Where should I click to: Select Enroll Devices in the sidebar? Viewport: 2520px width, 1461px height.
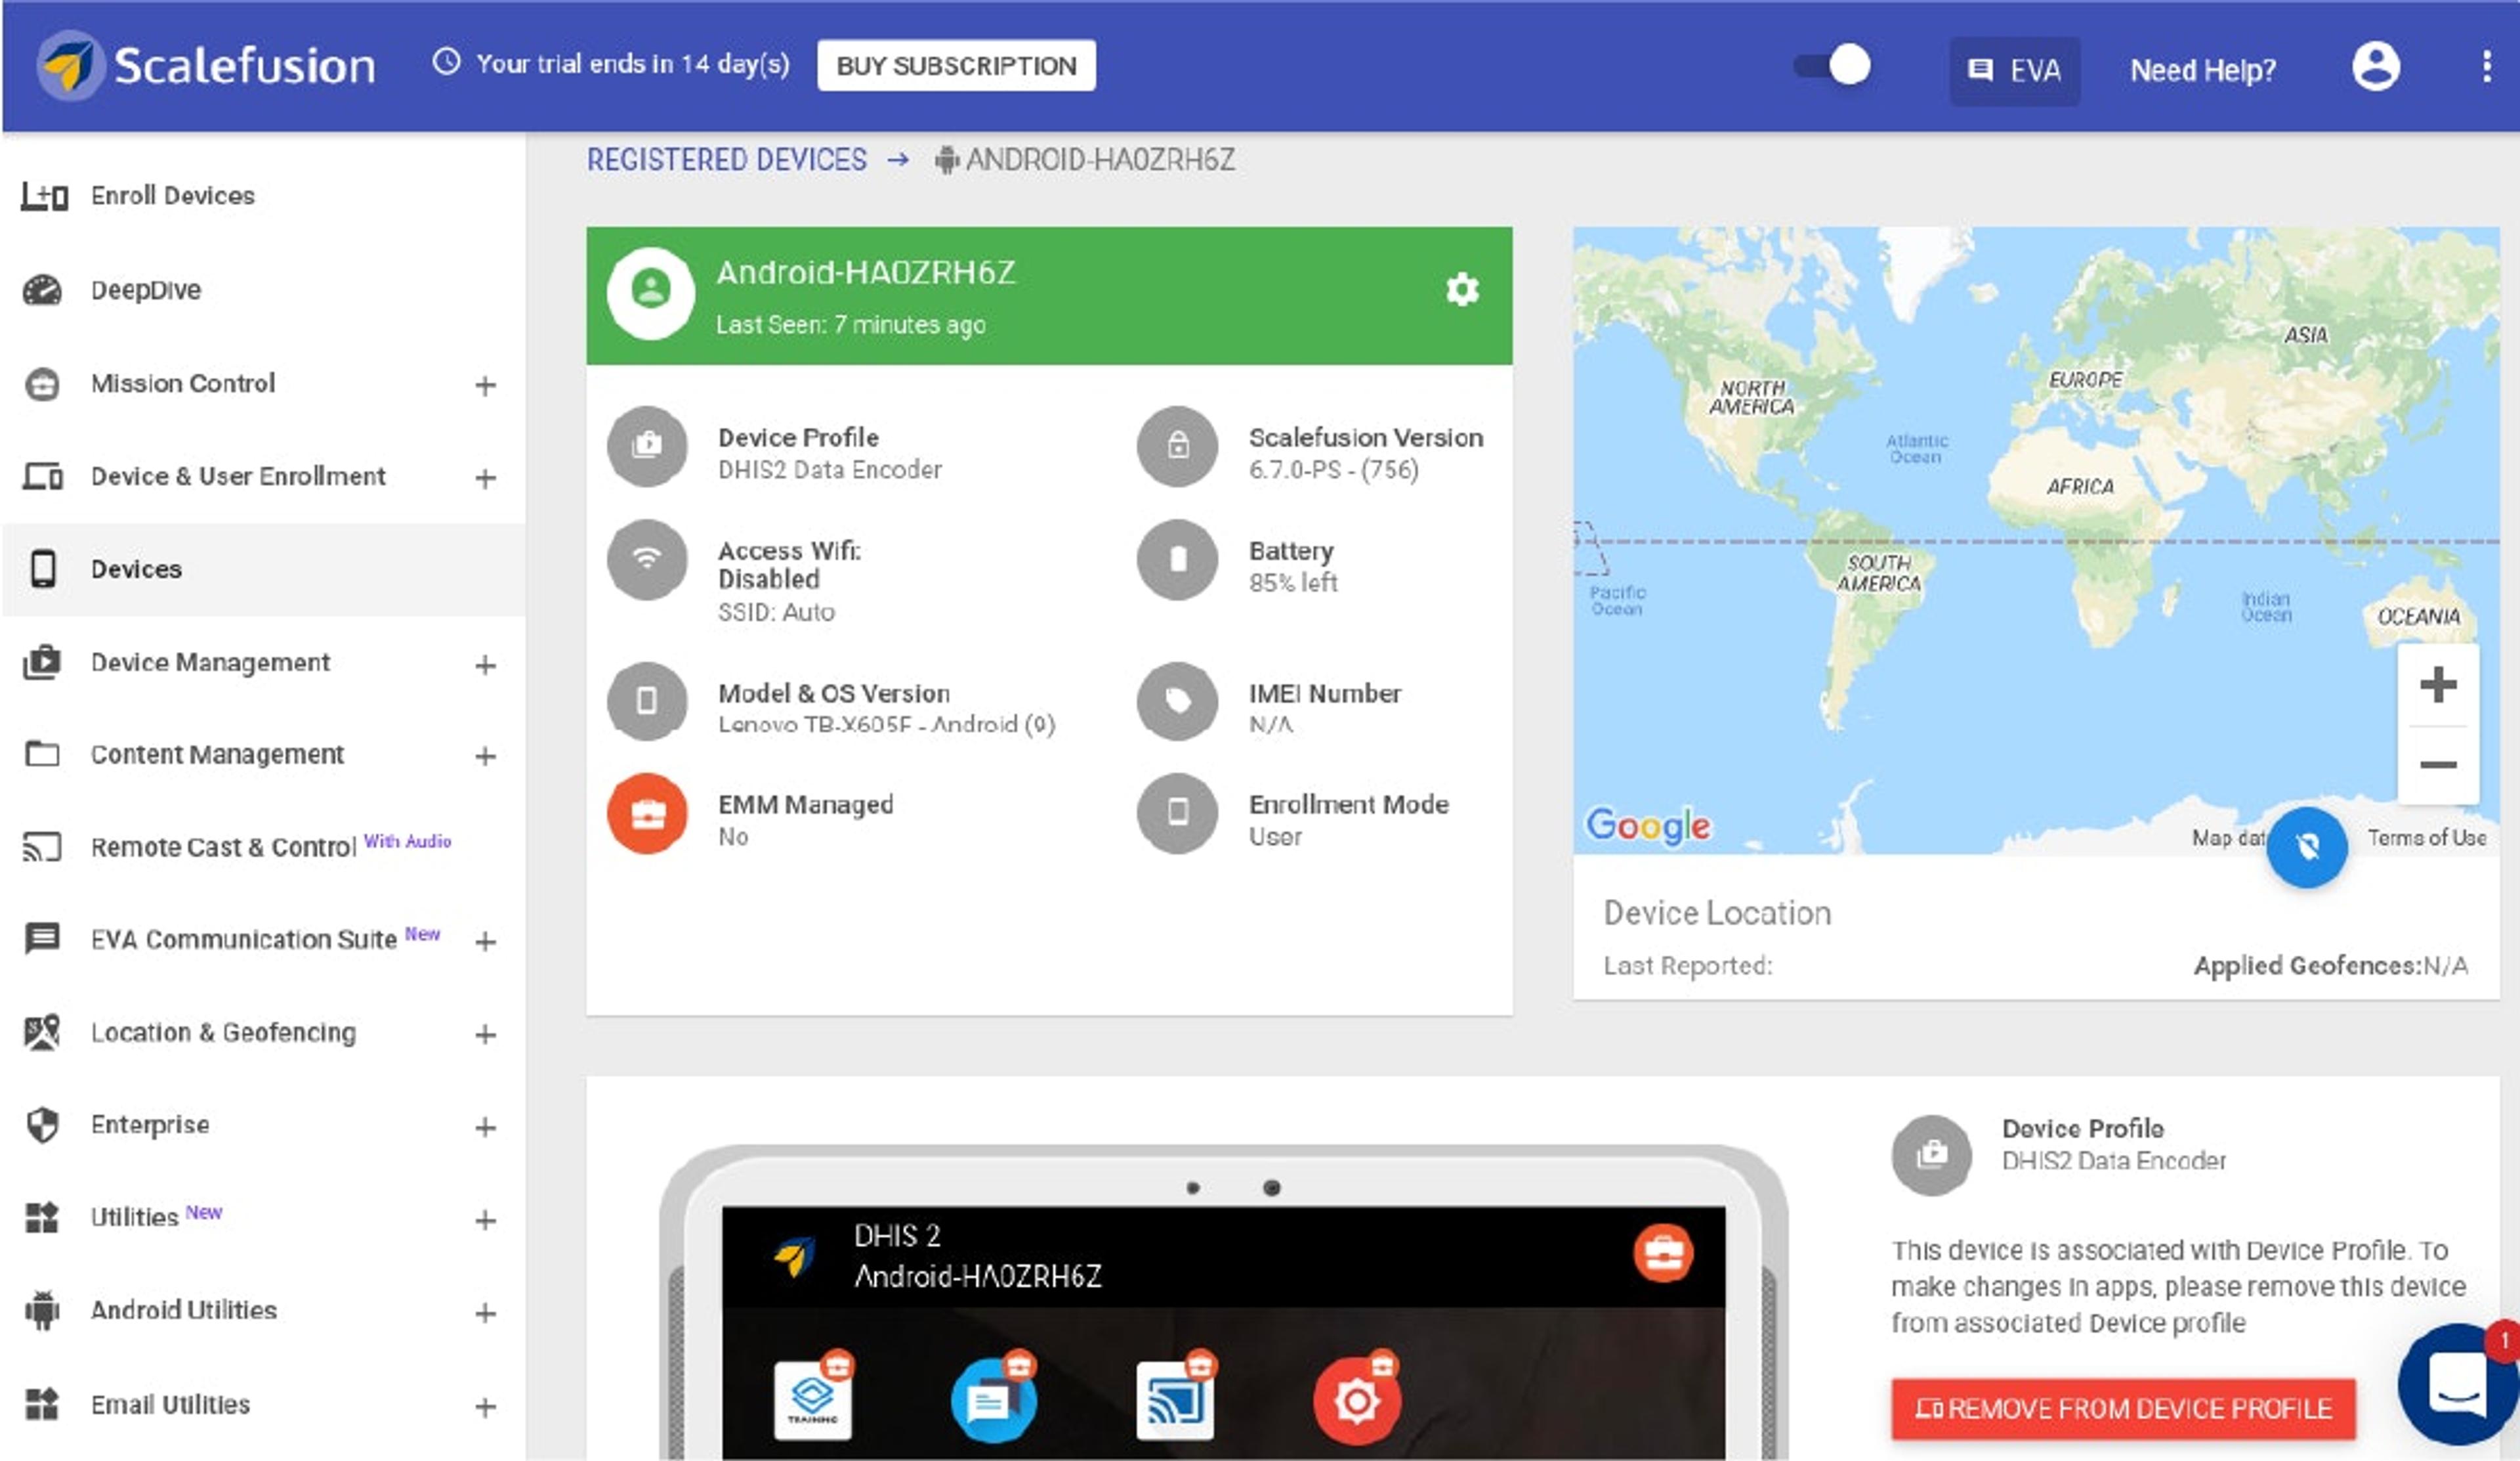(x=172, y=196)
